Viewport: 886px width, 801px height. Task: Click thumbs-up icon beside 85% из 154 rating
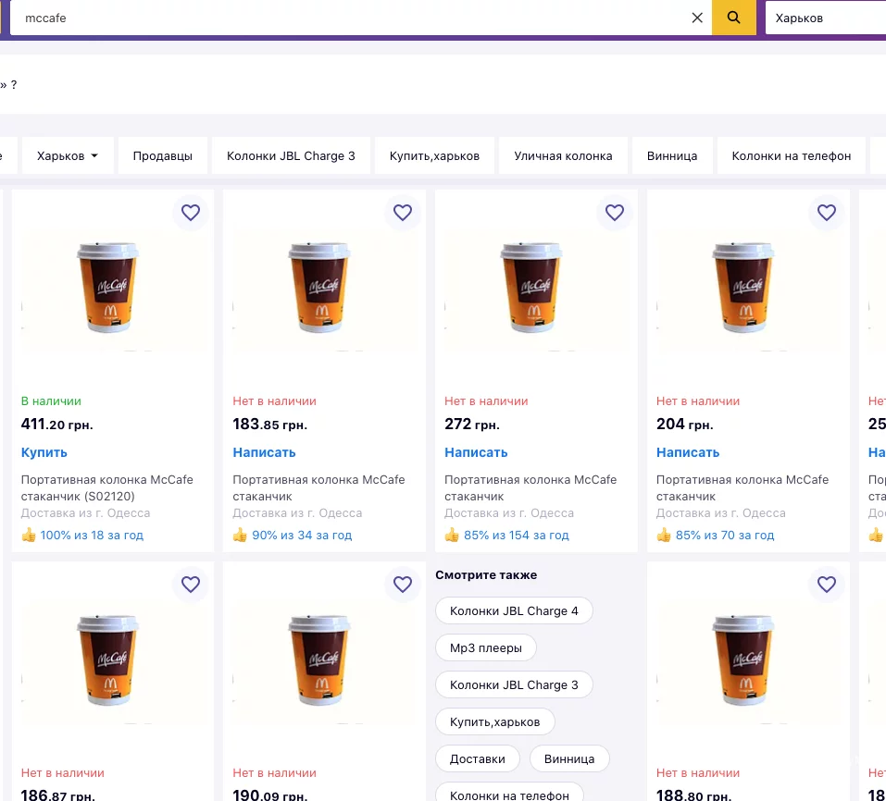[452, 535]
